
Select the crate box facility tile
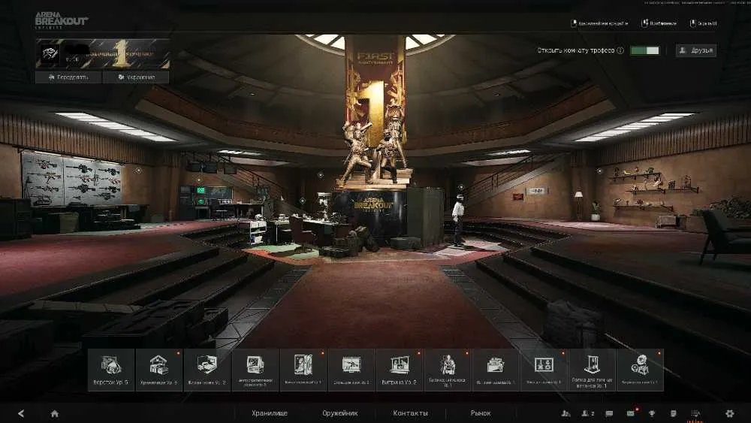pos(496,370)
